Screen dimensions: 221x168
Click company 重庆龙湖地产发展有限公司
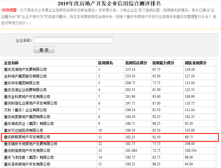pyautogui.click(x=25, y=69)
